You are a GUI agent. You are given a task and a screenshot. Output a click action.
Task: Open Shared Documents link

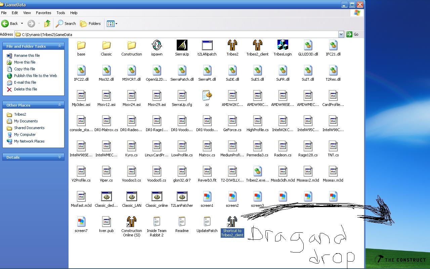pyautogui.click(x=29, y=128)
